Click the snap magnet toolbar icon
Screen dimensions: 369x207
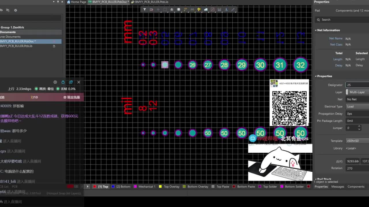coord(151,9)
